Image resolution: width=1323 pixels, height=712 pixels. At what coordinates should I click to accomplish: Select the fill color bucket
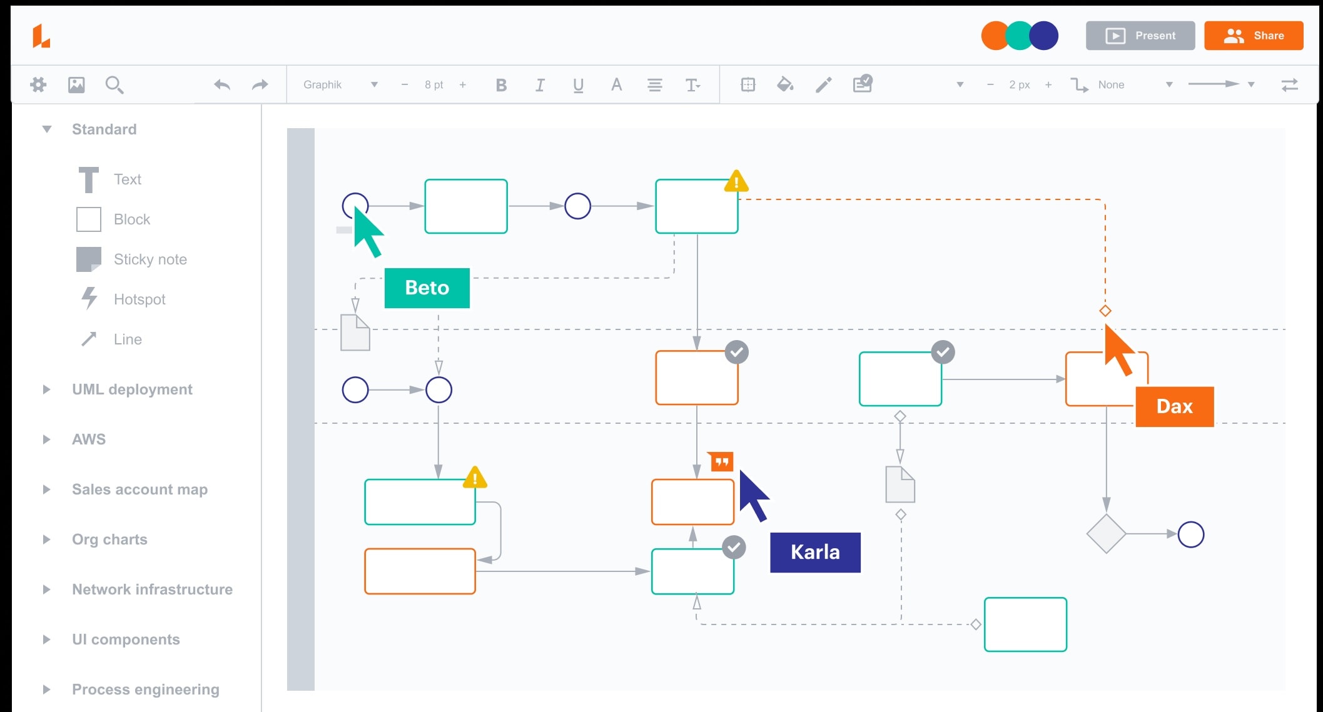(786, 84)
